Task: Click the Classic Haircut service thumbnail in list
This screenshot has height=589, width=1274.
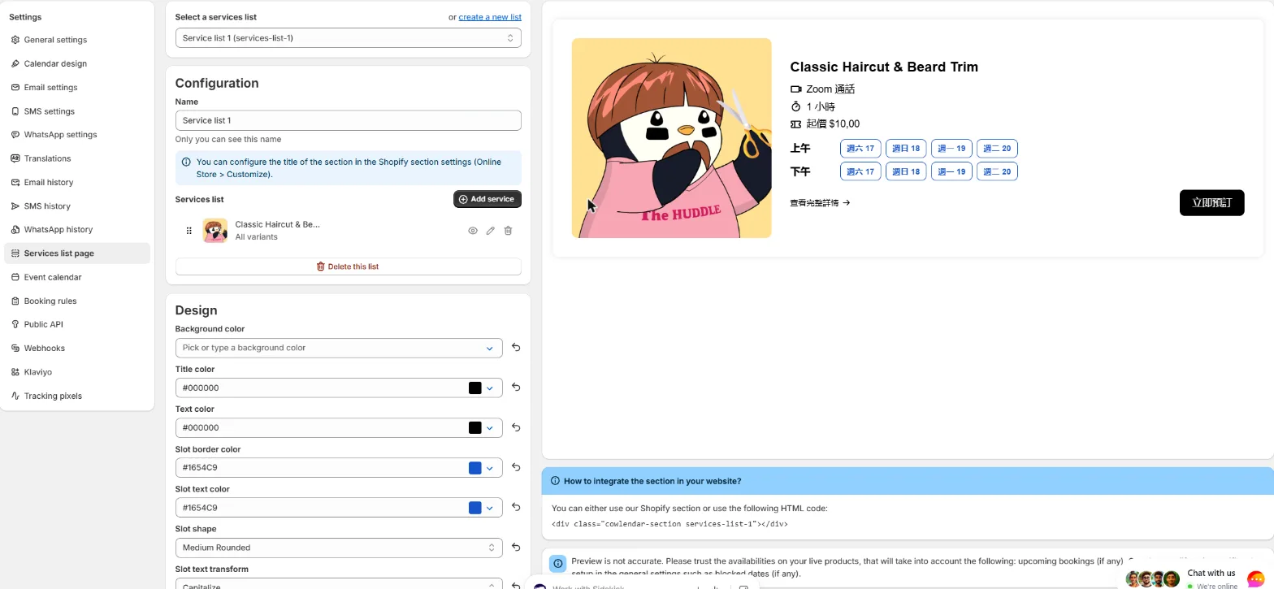Action: (x=215, y=231)
